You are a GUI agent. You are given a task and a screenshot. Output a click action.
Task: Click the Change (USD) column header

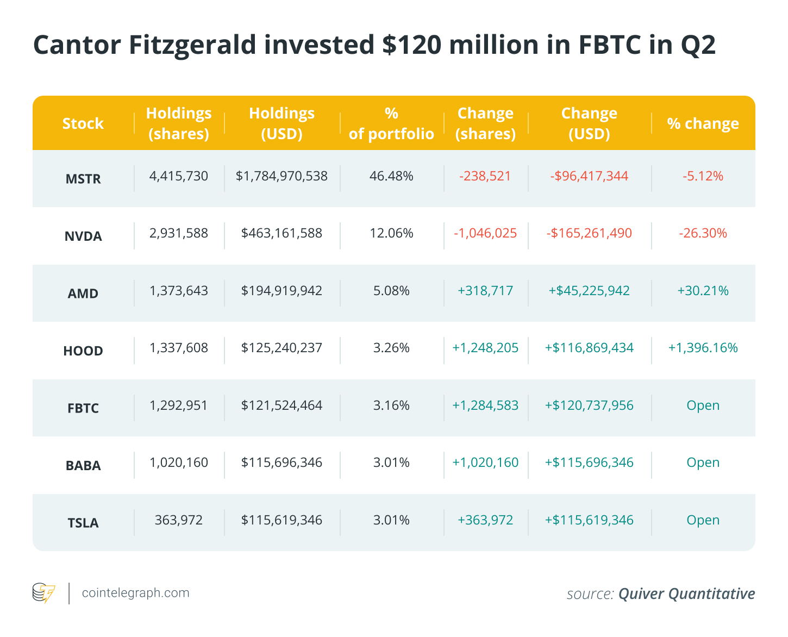pos(589,123)
